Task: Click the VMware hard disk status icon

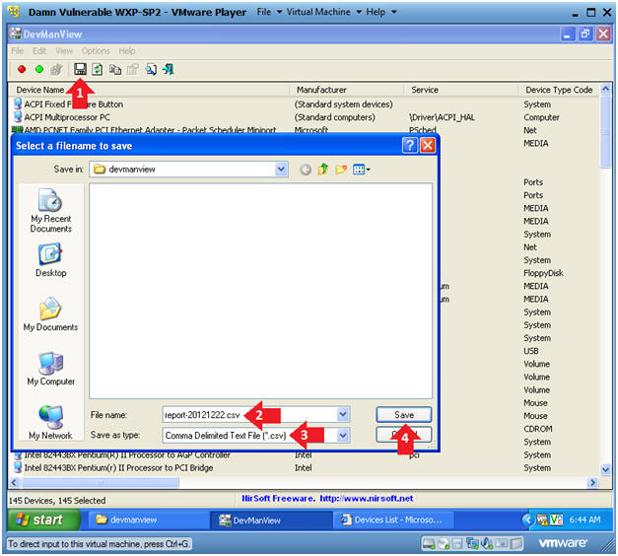Action: (x=428, y=544)
